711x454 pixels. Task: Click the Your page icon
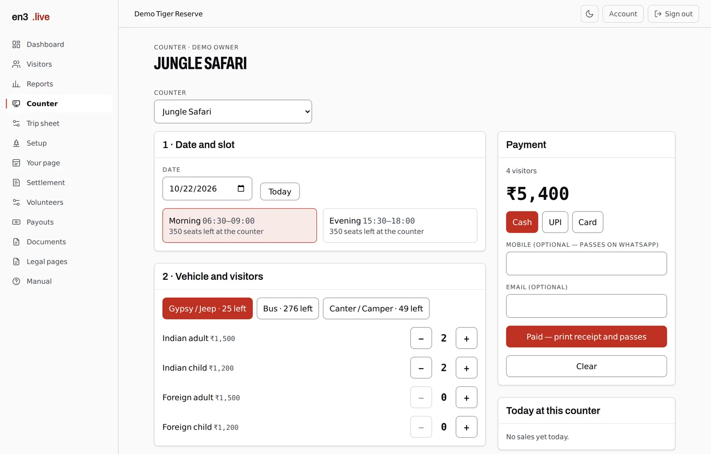point(16,163)
